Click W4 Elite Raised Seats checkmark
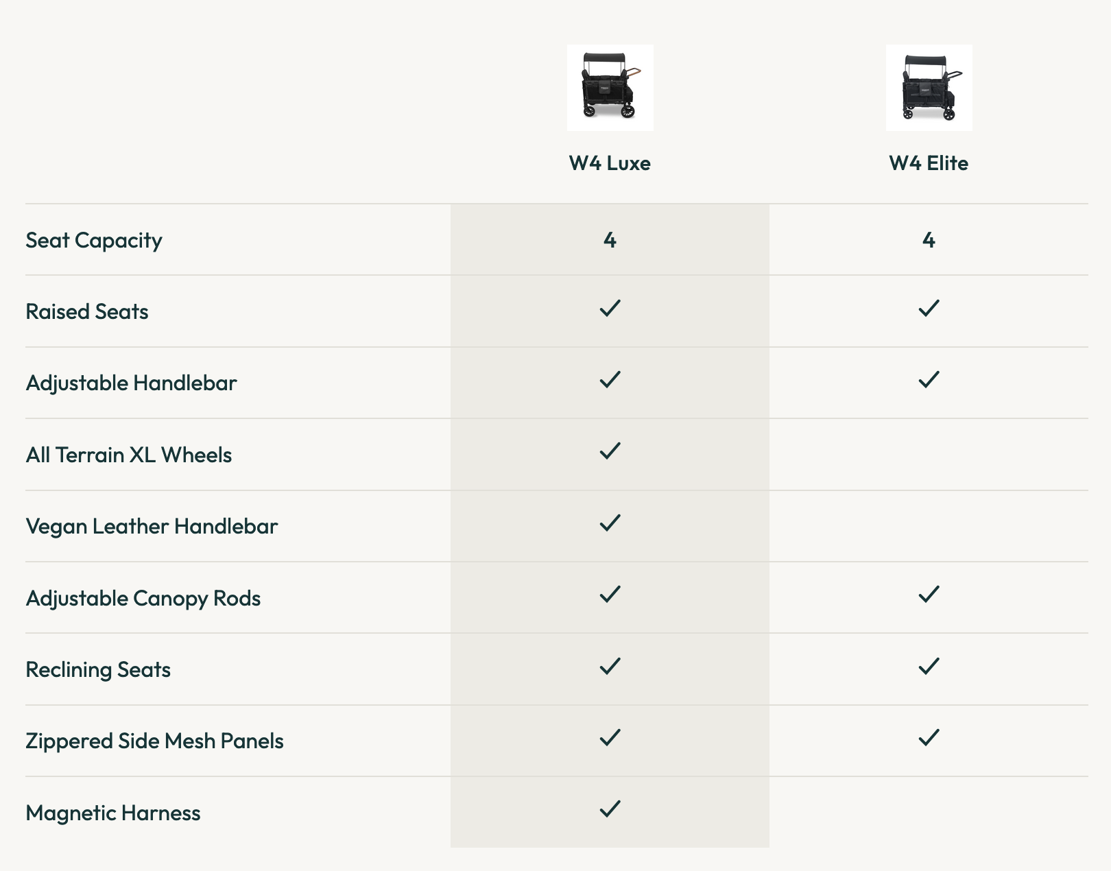 pyautogui.click(x=929, y=308)
